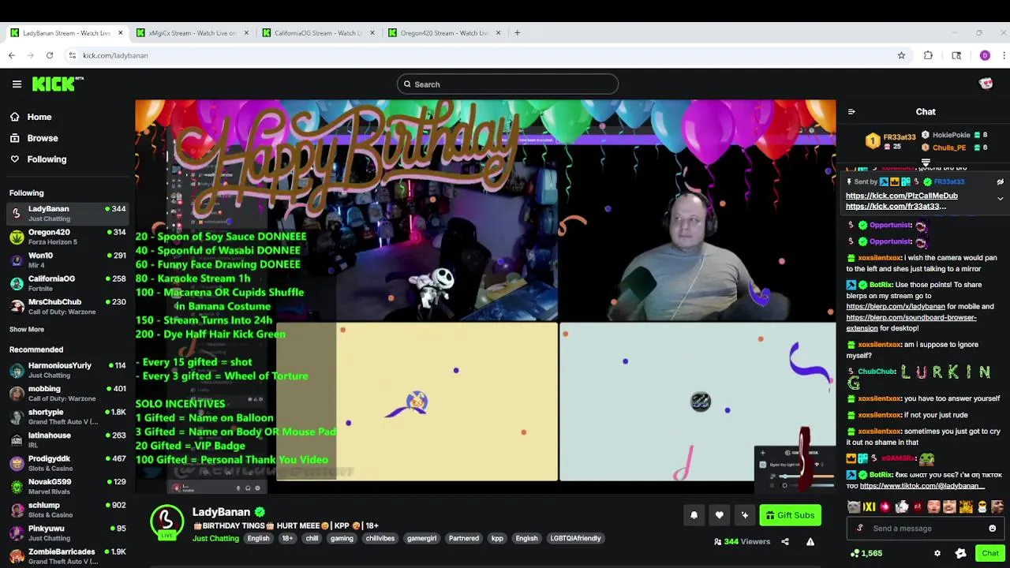Click the chillvibes tag below the stream
The width and height of the screenshot is (1010, 568).
coord(380,539)
